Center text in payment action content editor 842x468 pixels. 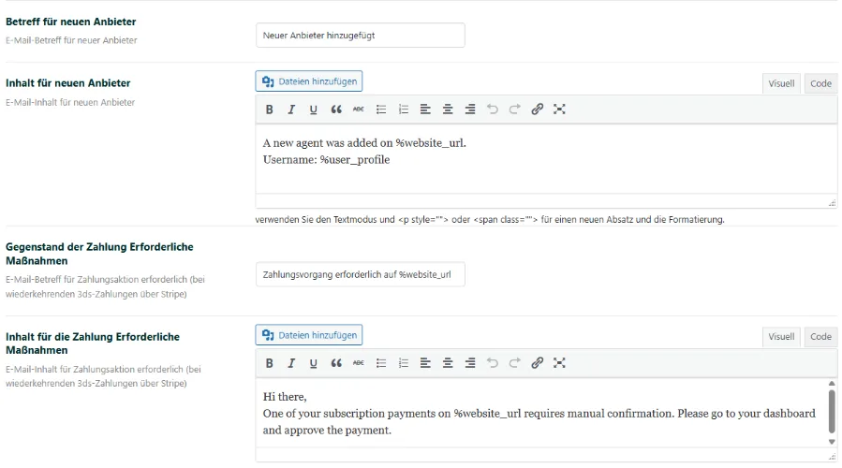click(x=448, y=363)
